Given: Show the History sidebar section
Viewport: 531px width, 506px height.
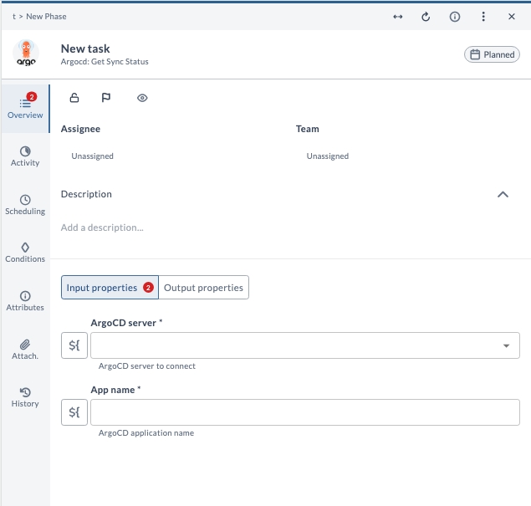Looking at the screenshot, I should point(25,397).
